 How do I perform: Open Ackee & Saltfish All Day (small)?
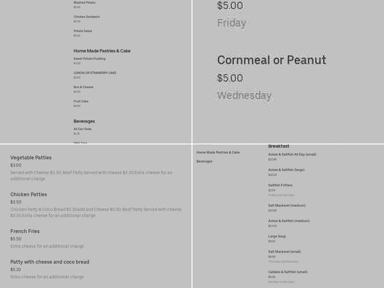tap(292, 154)
